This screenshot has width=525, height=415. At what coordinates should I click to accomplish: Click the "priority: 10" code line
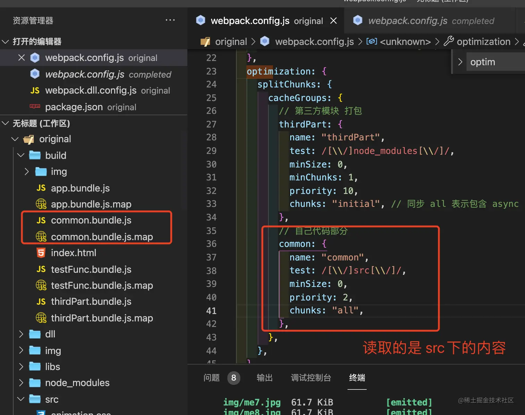coord(324,191)
